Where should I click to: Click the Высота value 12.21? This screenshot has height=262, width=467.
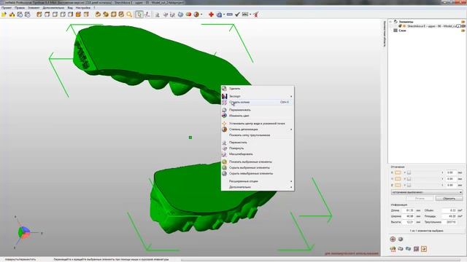409,222
